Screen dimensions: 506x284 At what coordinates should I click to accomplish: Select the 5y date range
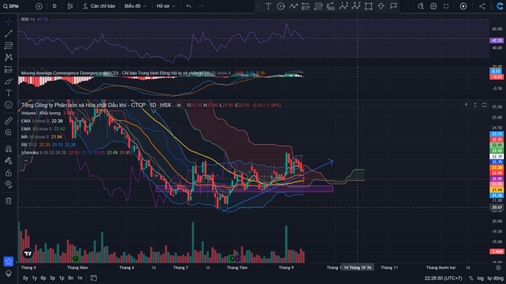pyautogui.click(x=26, y=278)
